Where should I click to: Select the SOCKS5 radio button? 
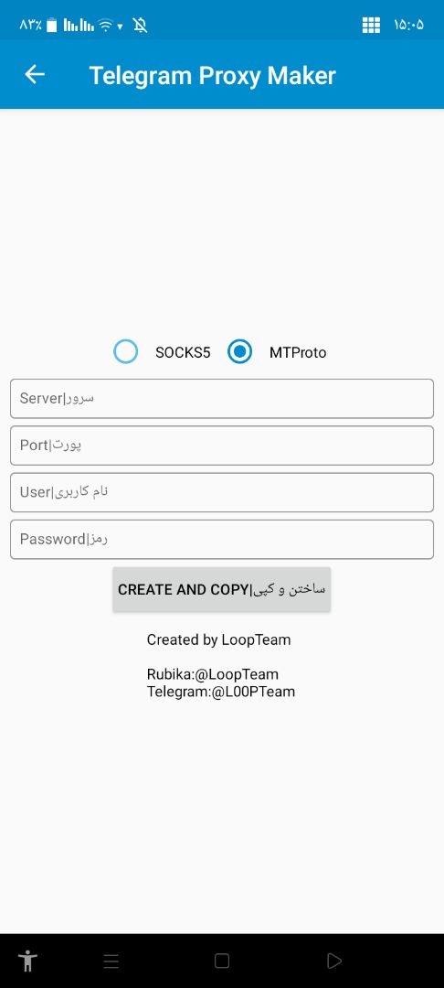tap(126, 351)
